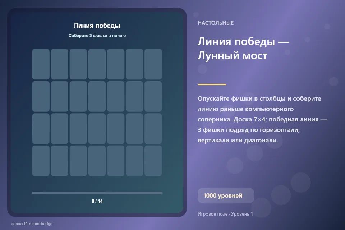Select top cell of the fifth column
Viewport: 345px width, 230px height.
click(116, 64)
